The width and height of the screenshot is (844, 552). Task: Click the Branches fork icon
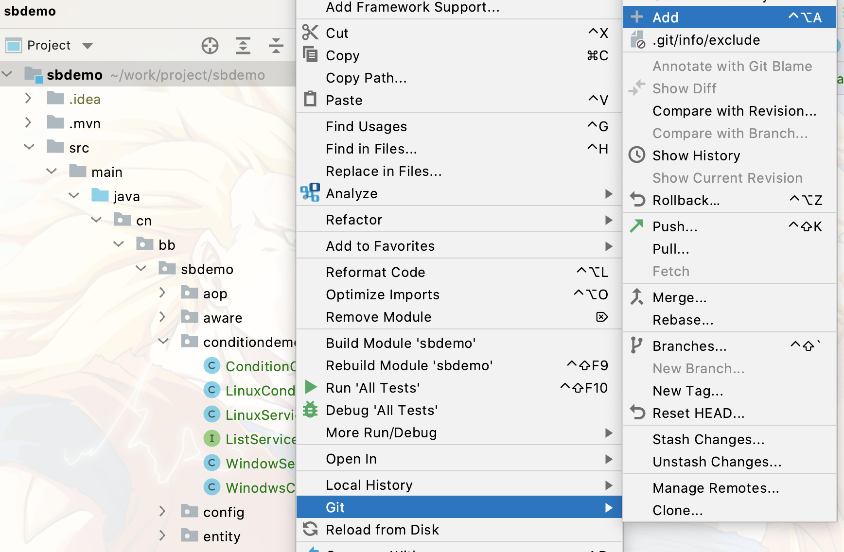636,345
